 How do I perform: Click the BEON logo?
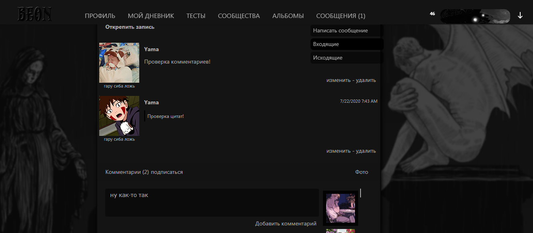coord(34,14)
